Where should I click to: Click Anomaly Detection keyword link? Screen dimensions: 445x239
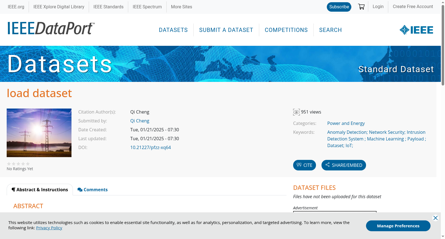point(347,132)
